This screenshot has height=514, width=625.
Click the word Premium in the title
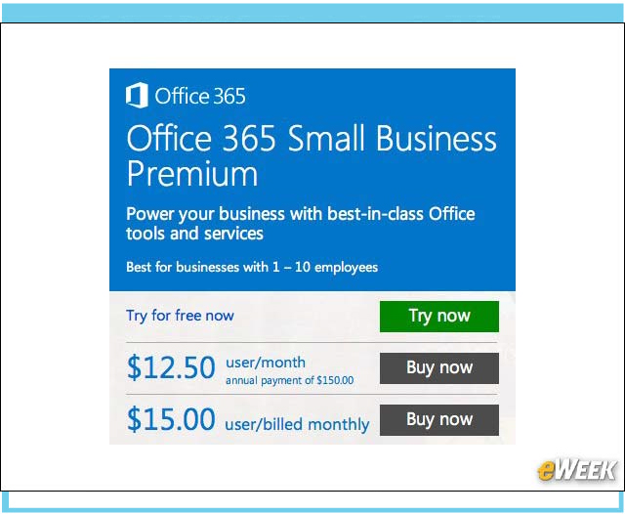192,174
